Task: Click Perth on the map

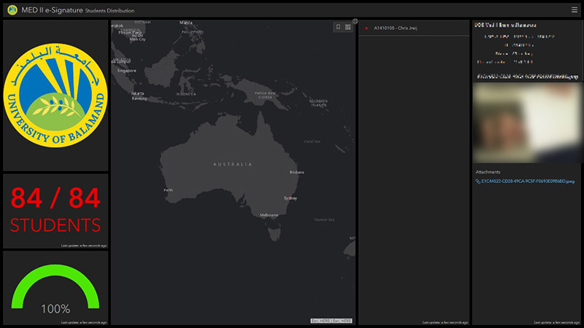Action: coord(169,190)
